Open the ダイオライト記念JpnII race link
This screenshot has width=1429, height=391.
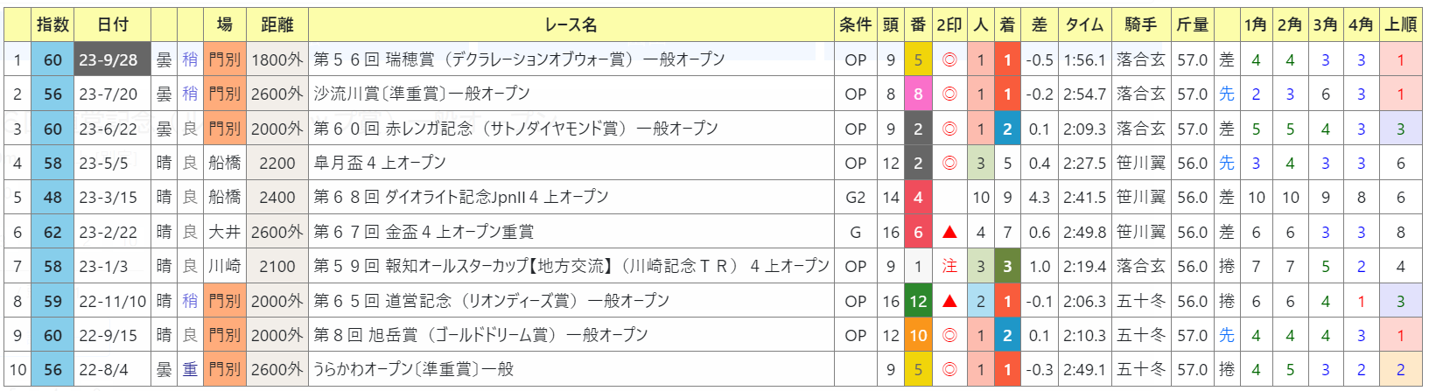[460, 198]
